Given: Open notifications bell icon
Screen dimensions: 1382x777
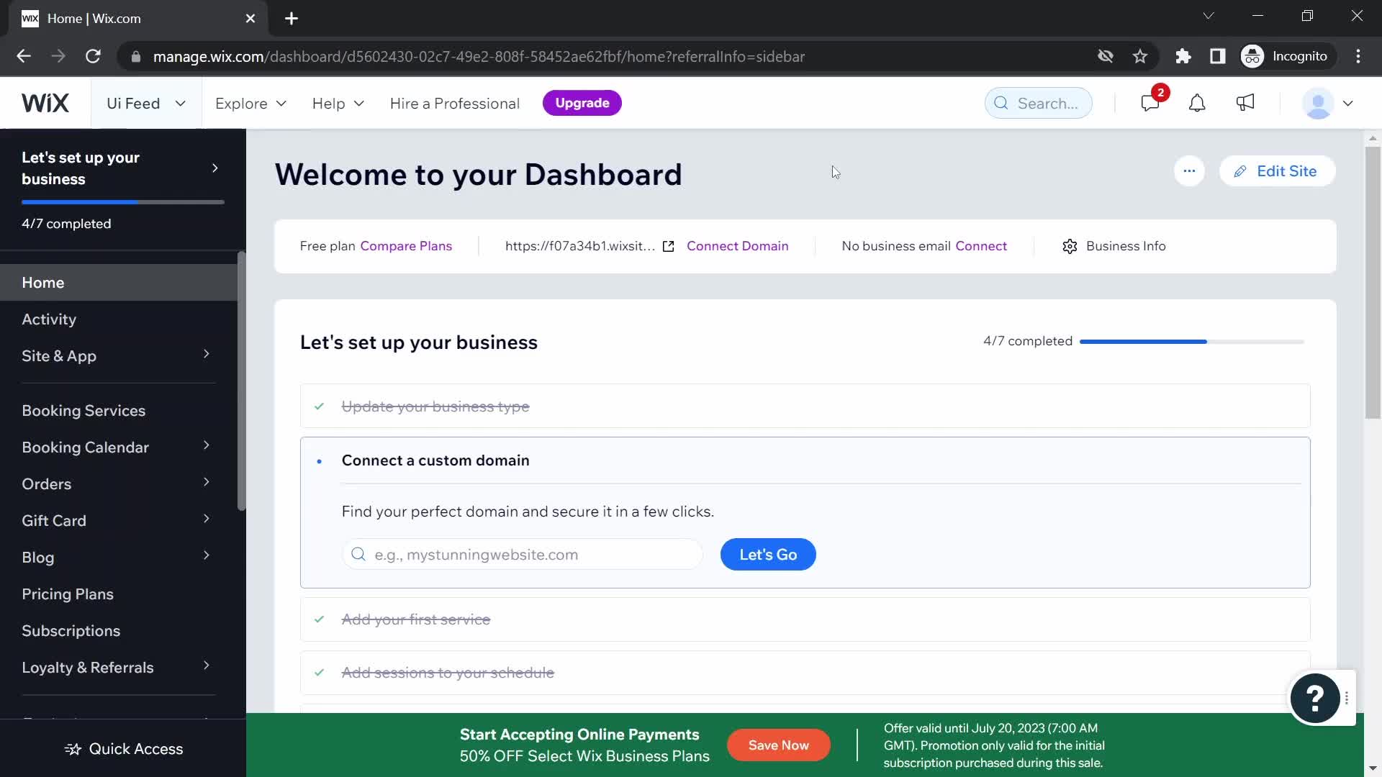Looking at the screenshot, I should 1197,102.
